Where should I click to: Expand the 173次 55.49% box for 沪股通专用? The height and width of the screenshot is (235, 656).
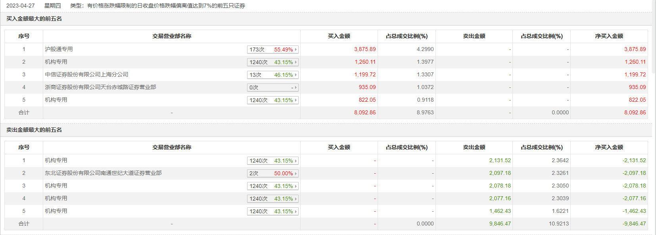296,49
